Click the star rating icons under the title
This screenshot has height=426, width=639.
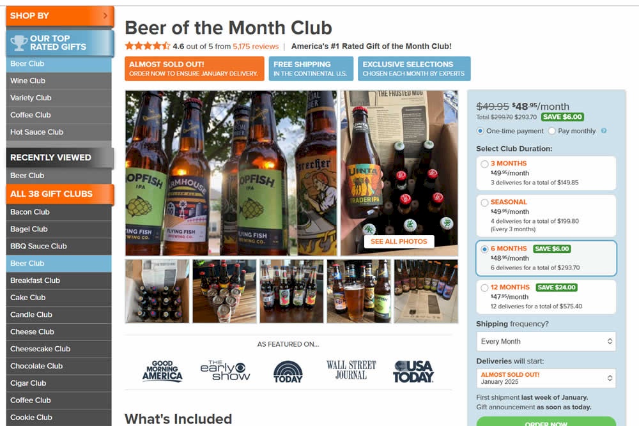click(147, 46)
